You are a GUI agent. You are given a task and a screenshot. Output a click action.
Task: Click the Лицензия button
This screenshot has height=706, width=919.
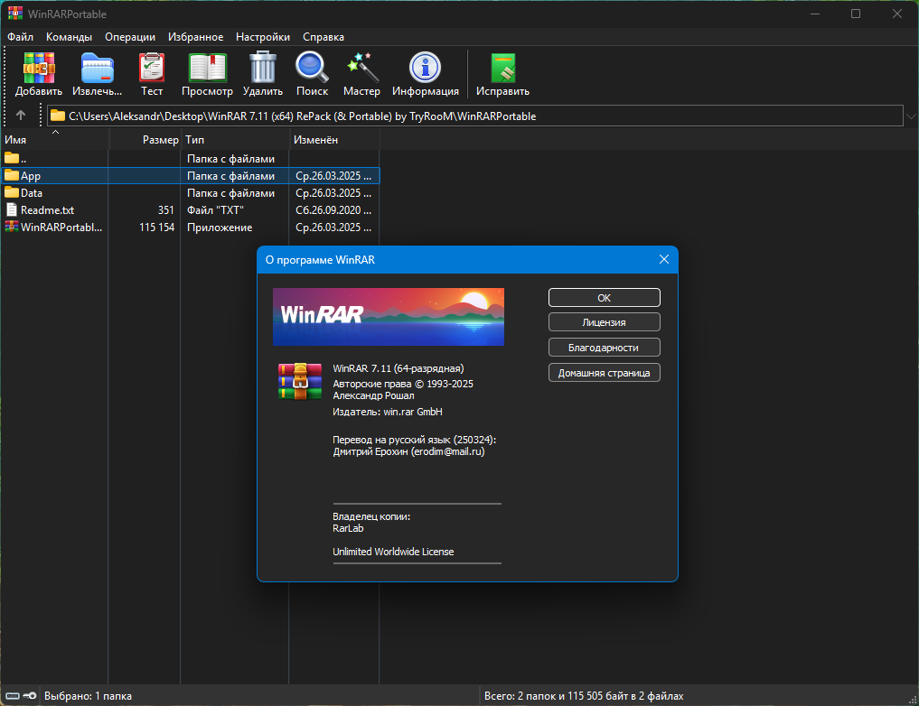click(604, 322)
